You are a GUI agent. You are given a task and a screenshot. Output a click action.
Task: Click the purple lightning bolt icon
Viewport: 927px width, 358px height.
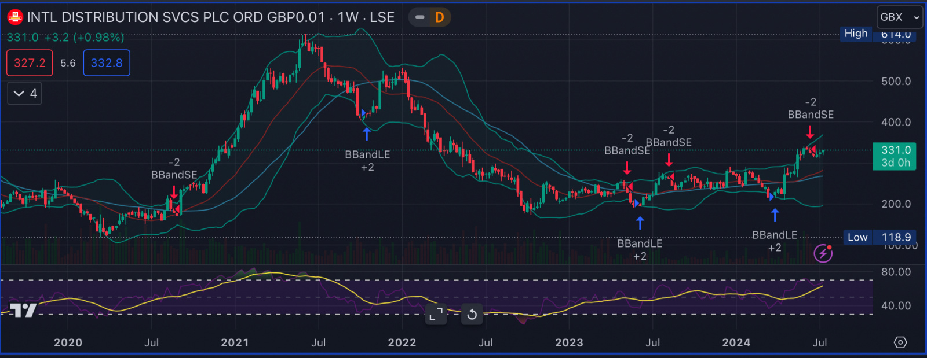[823, 253]
